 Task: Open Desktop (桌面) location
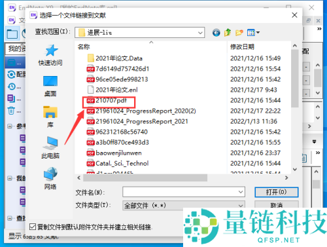click(50, 86)
